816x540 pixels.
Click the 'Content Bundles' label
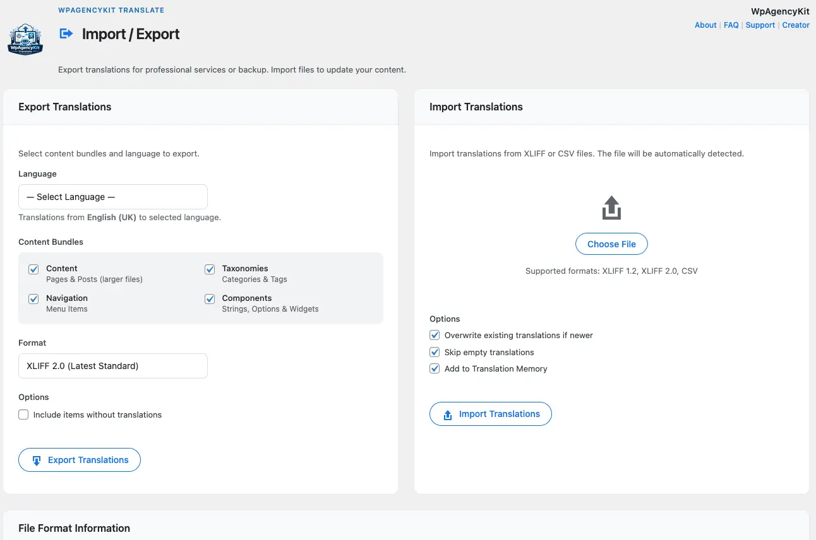tap(51, 242)
